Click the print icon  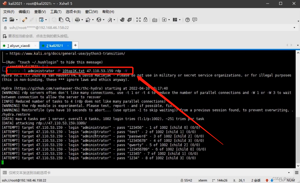(77, 20)
